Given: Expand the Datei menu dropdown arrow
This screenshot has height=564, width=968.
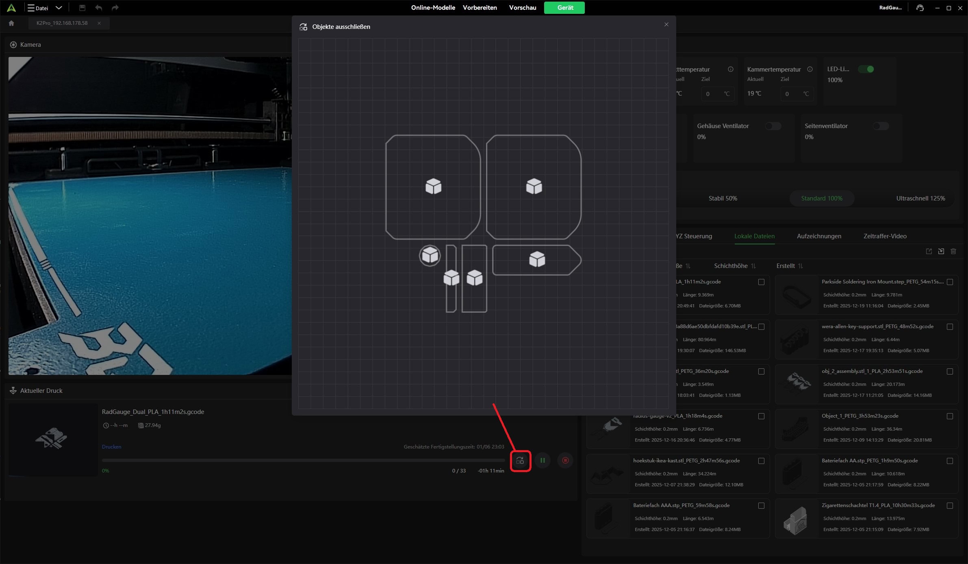Looking at the screenshot, I should pyautogui.click(x=59, y=8).
